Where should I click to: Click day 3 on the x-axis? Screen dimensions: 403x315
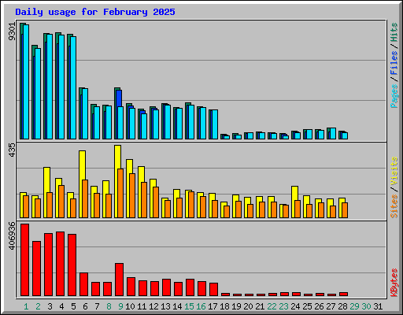pyautogui.click(x=50, y=306)
